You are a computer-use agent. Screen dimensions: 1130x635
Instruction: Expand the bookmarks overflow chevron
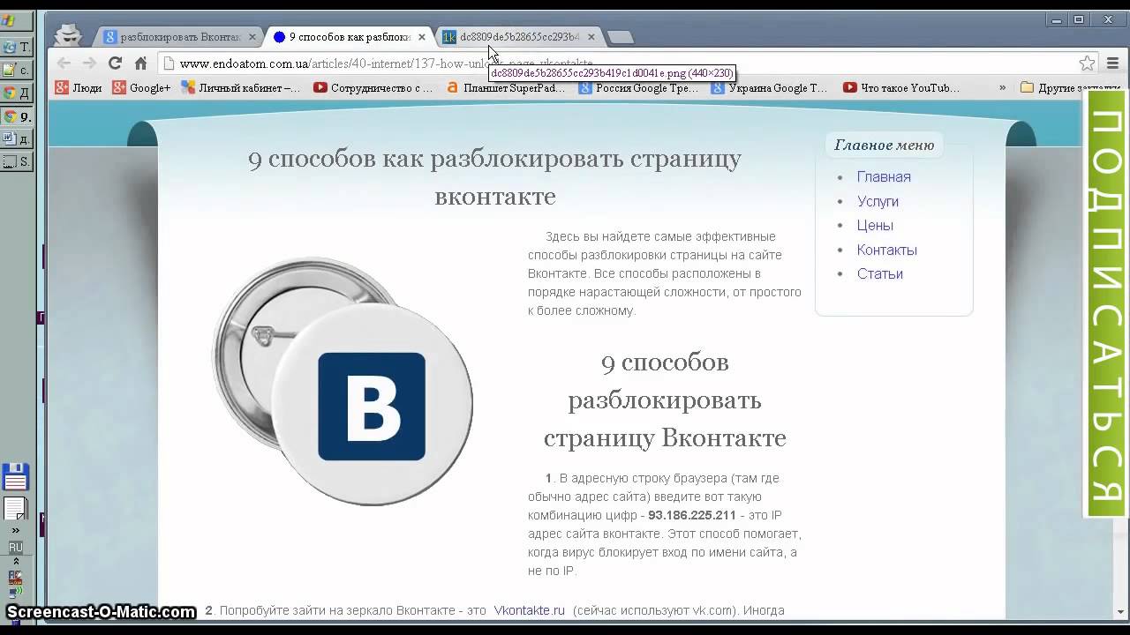pos(1002,87)
